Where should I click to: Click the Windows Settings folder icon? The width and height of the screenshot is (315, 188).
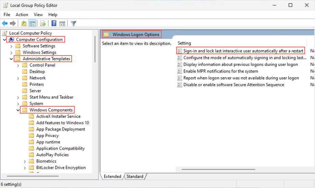pos(18,52)
